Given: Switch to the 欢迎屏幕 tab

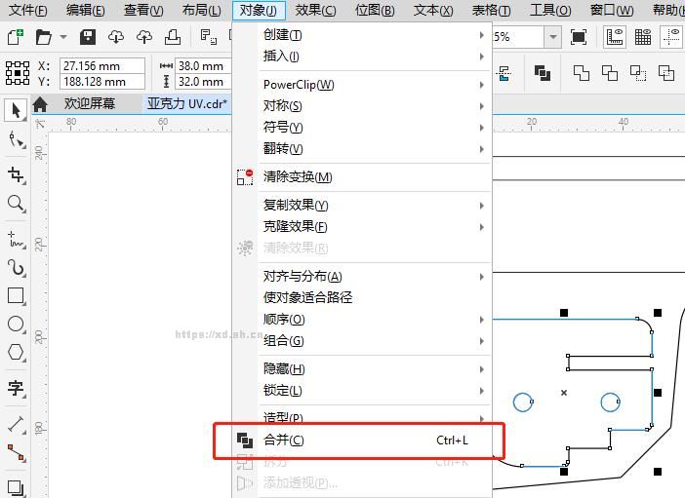Looking at the screenshot, I should pyautogui.click(x=89, y=103).
